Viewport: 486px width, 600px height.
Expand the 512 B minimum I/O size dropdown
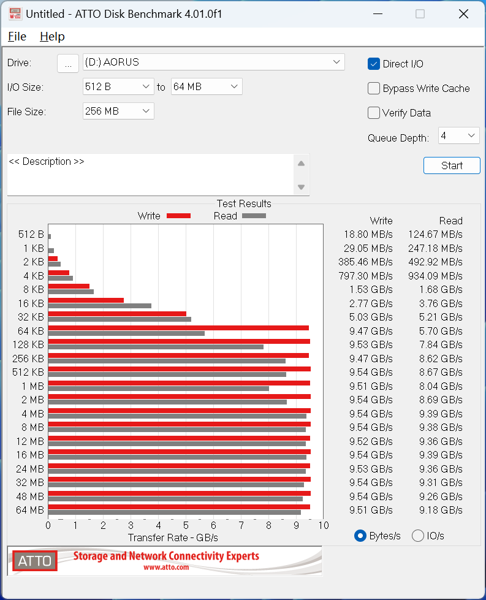pyautogui.click(x=118, y=87)
